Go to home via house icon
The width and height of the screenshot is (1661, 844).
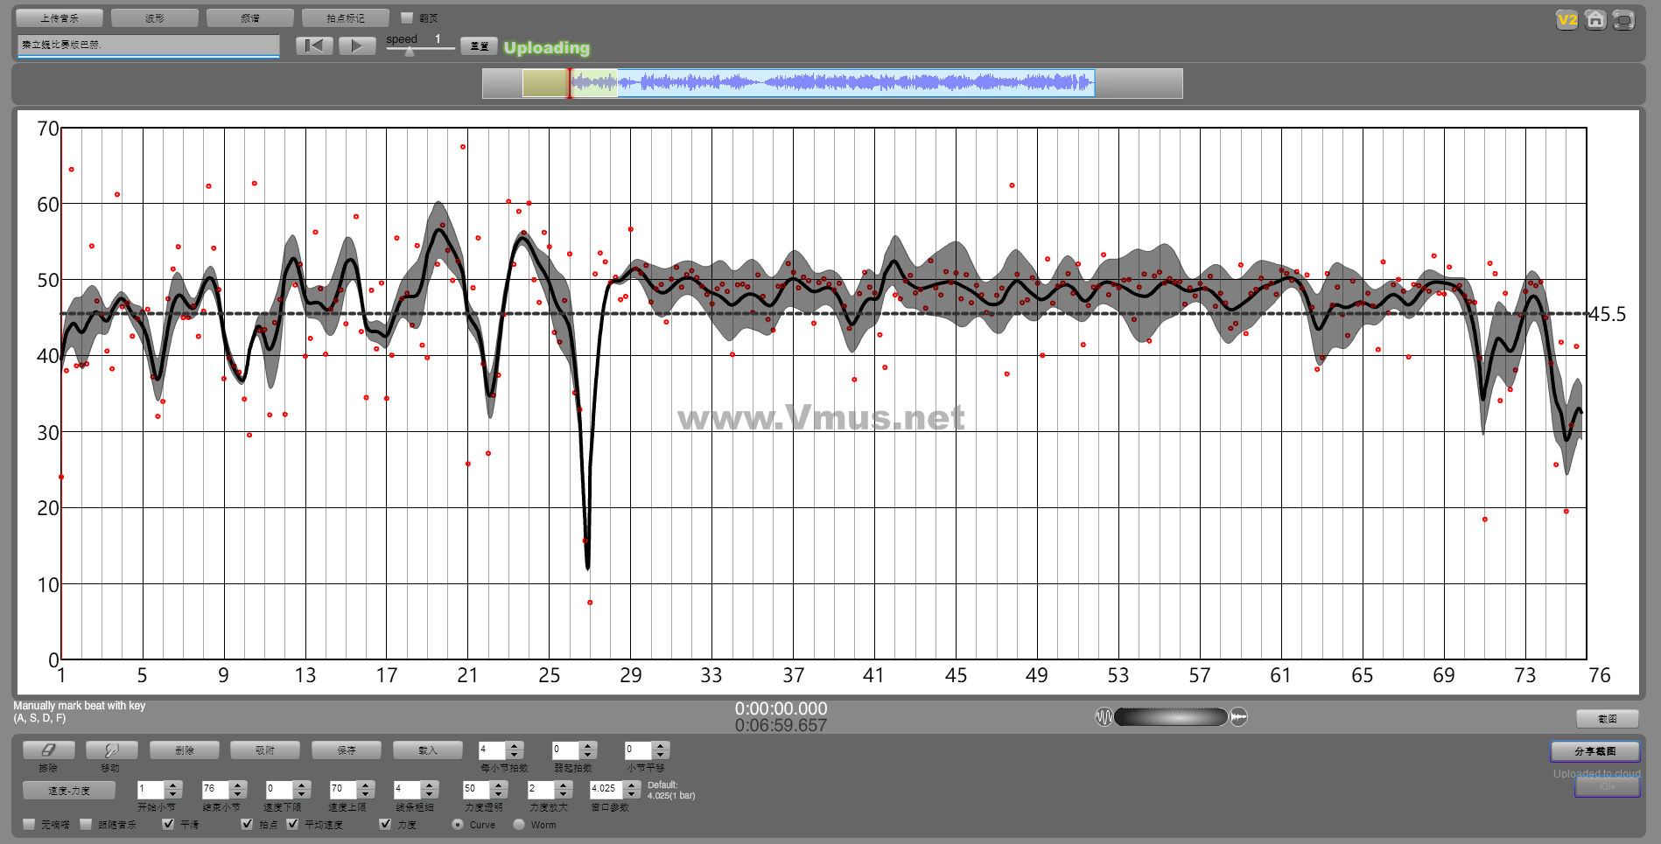coord(1595,20)
